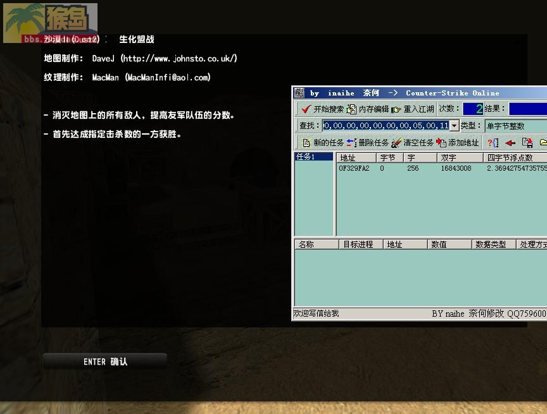Clear tasks using 清空任务 button
547x414 pixels.
(412, 142)
